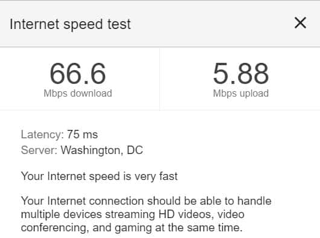The width and height of the screenshot is (320, 238).
Task: Select the 66.6 download speed value
Action: (77, 74)
